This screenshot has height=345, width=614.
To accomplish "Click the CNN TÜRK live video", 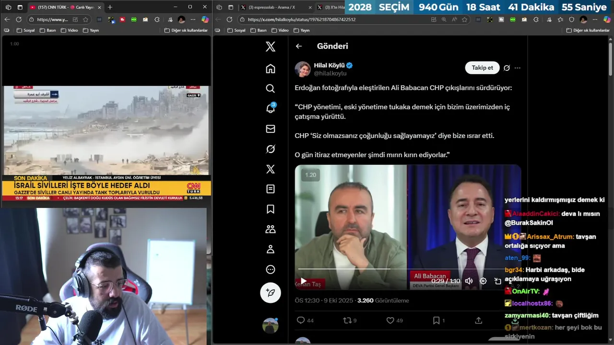I will [106, 143].
